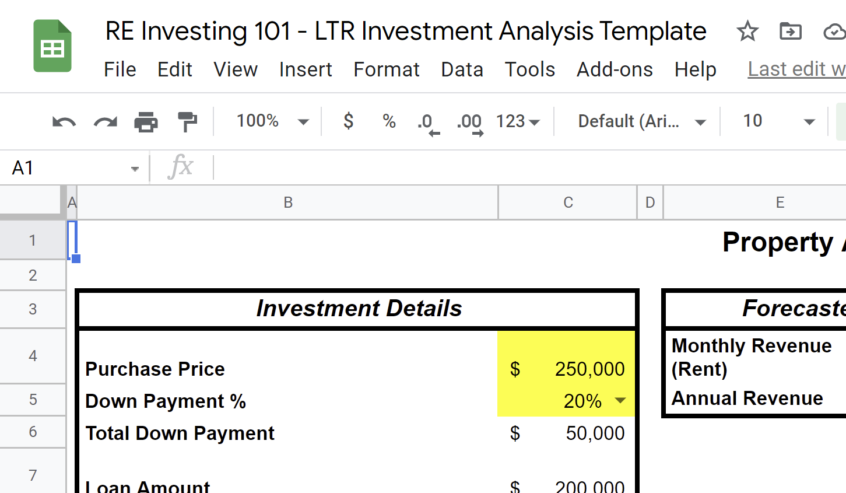
Task: Open the Google Sheets home icon
Action: tap(52, 46)
